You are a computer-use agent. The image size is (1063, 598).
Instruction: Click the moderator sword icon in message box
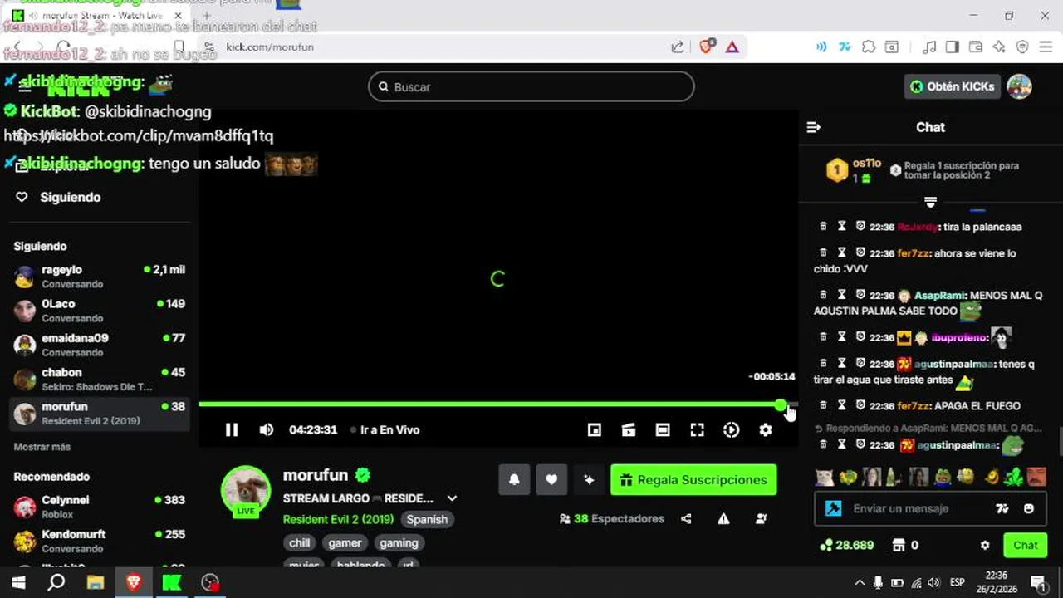(834, 508)
